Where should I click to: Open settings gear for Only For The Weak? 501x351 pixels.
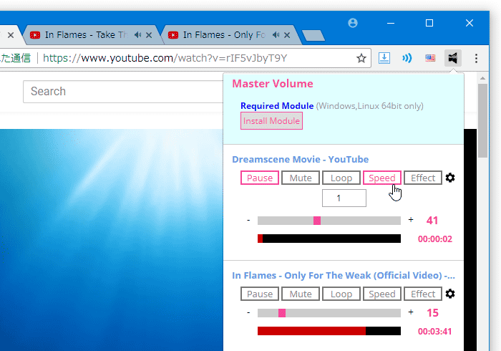(x=450, y=294)
